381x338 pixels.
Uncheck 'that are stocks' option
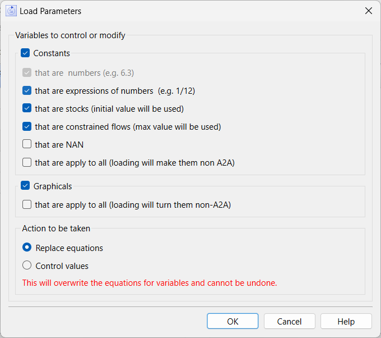point(27,108)
